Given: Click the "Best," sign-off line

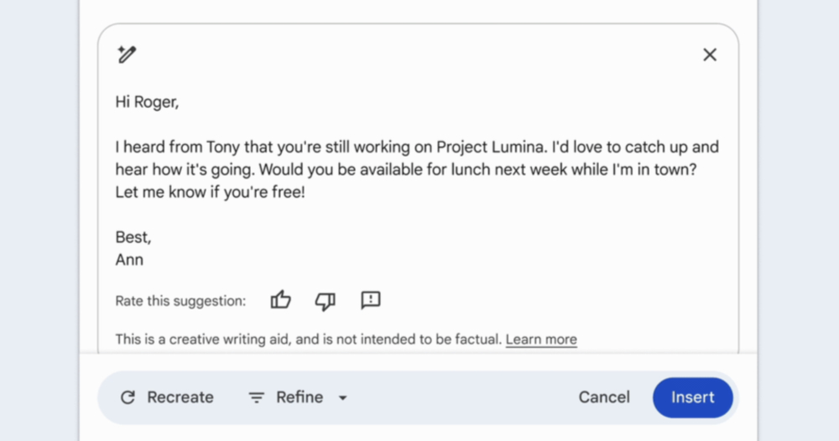Looking at the screenshot, I should coord(133,236).
